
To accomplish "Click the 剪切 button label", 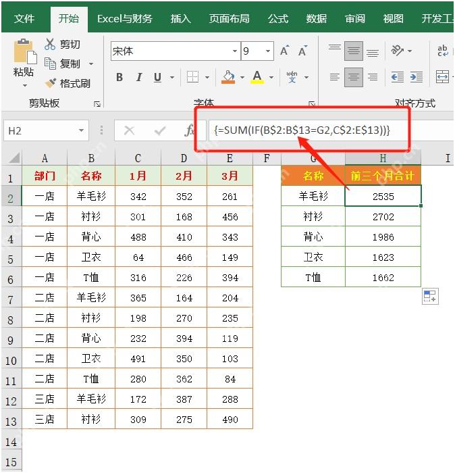I will 70,45.
